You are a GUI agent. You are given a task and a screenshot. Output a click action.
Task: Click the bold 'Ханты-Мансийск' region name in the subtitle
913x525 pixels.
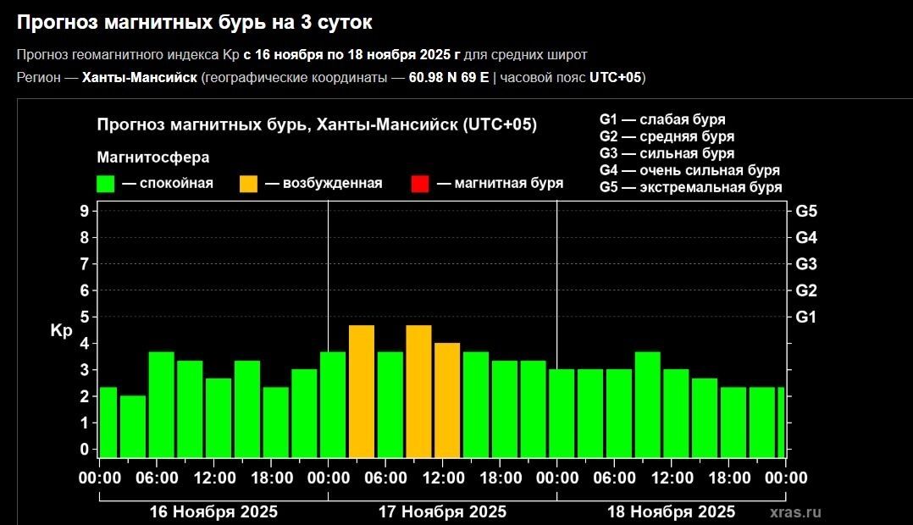[139, 78]
